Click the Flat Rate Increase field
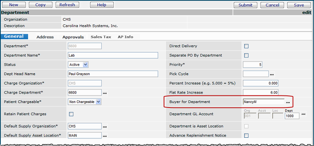314x146 pixels. (x=261, y=93)
